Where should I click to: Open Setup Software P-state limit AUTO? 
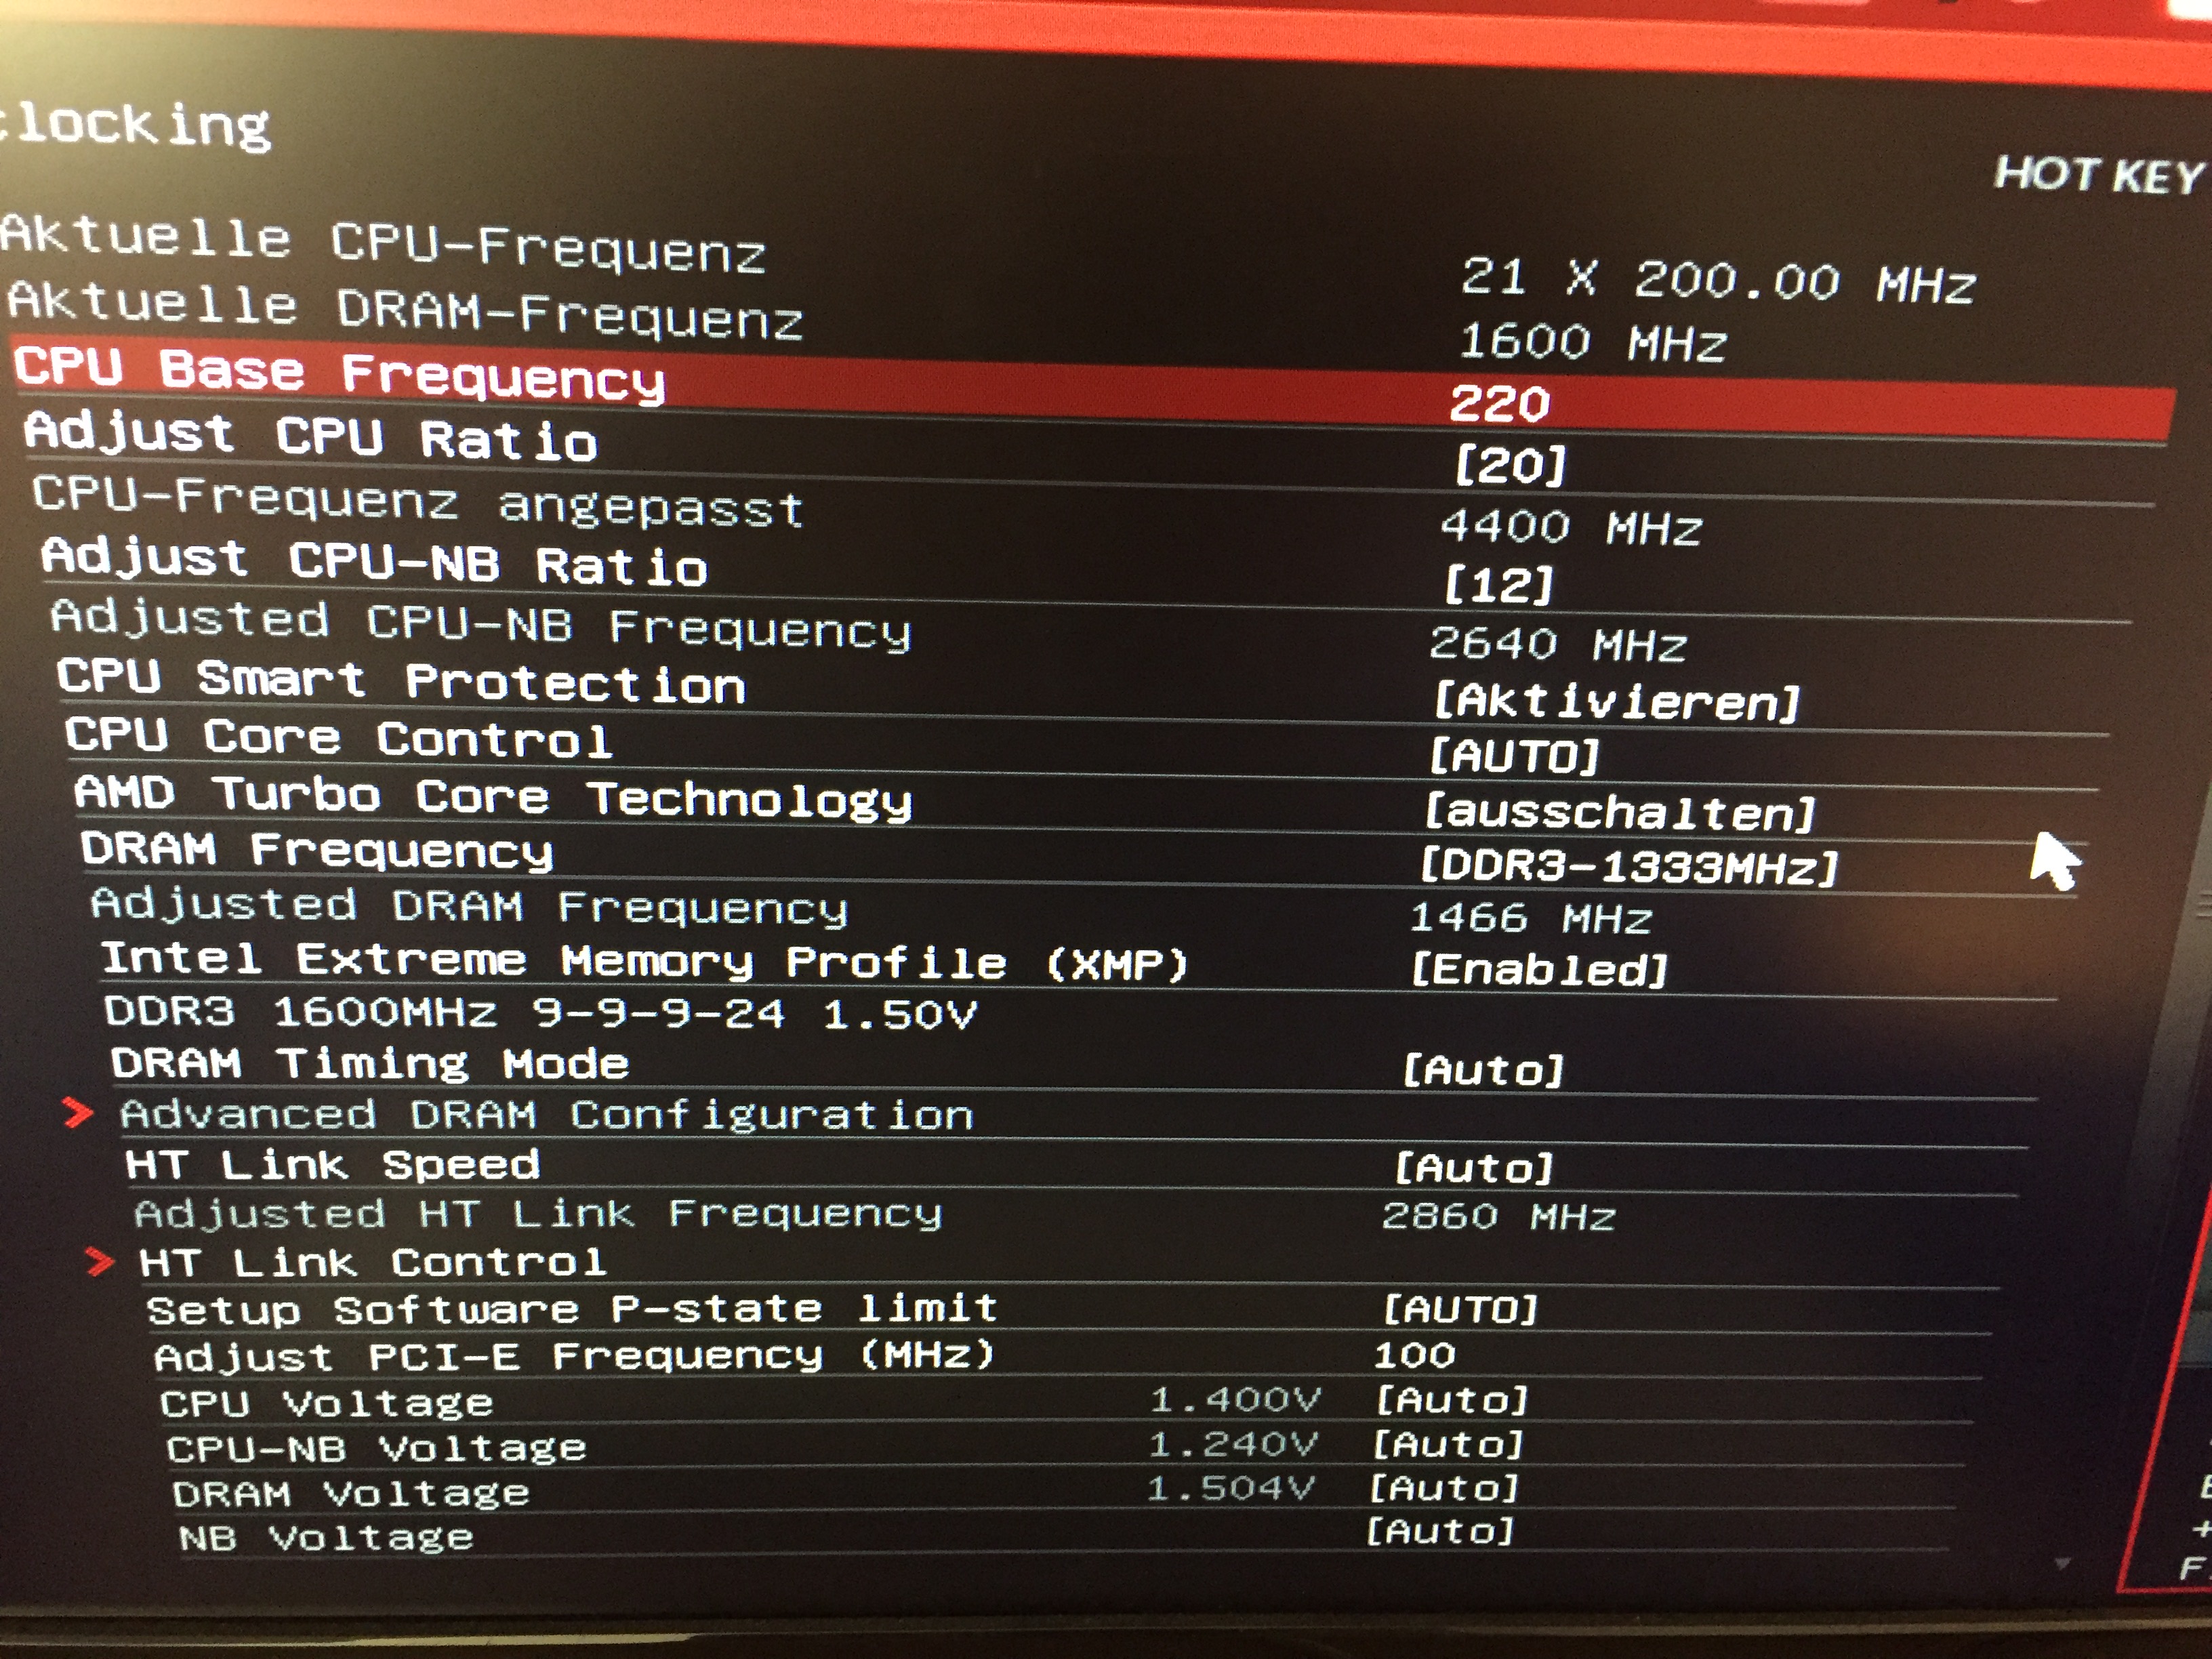(x=1460, y=1309)
